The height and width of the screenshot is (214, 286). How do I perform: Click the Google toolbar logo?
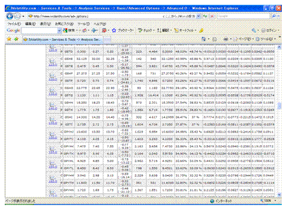[x=13, y=30]
